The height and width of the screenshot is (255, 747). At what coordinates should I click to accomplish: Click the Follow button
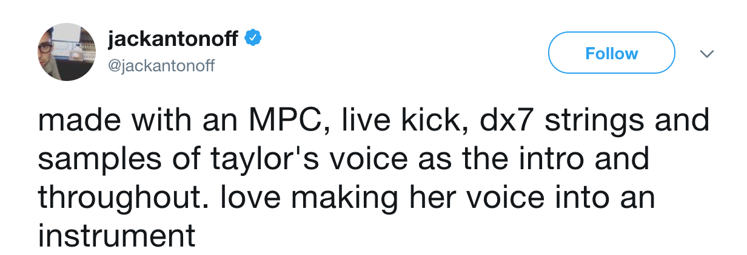pyautogui.click(x=611, y=53)
